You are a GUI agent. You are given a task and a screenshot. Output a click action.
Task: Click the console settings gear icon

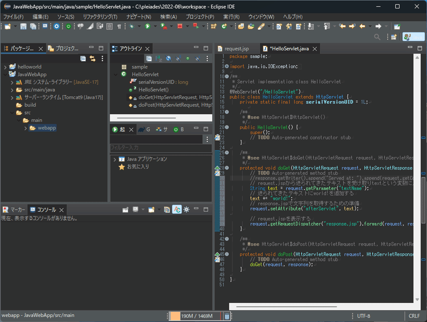coord(186,209)
